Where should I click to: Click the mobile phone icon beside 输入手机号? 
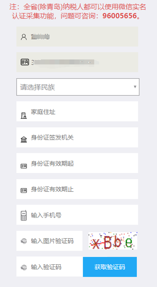(24, 215)
